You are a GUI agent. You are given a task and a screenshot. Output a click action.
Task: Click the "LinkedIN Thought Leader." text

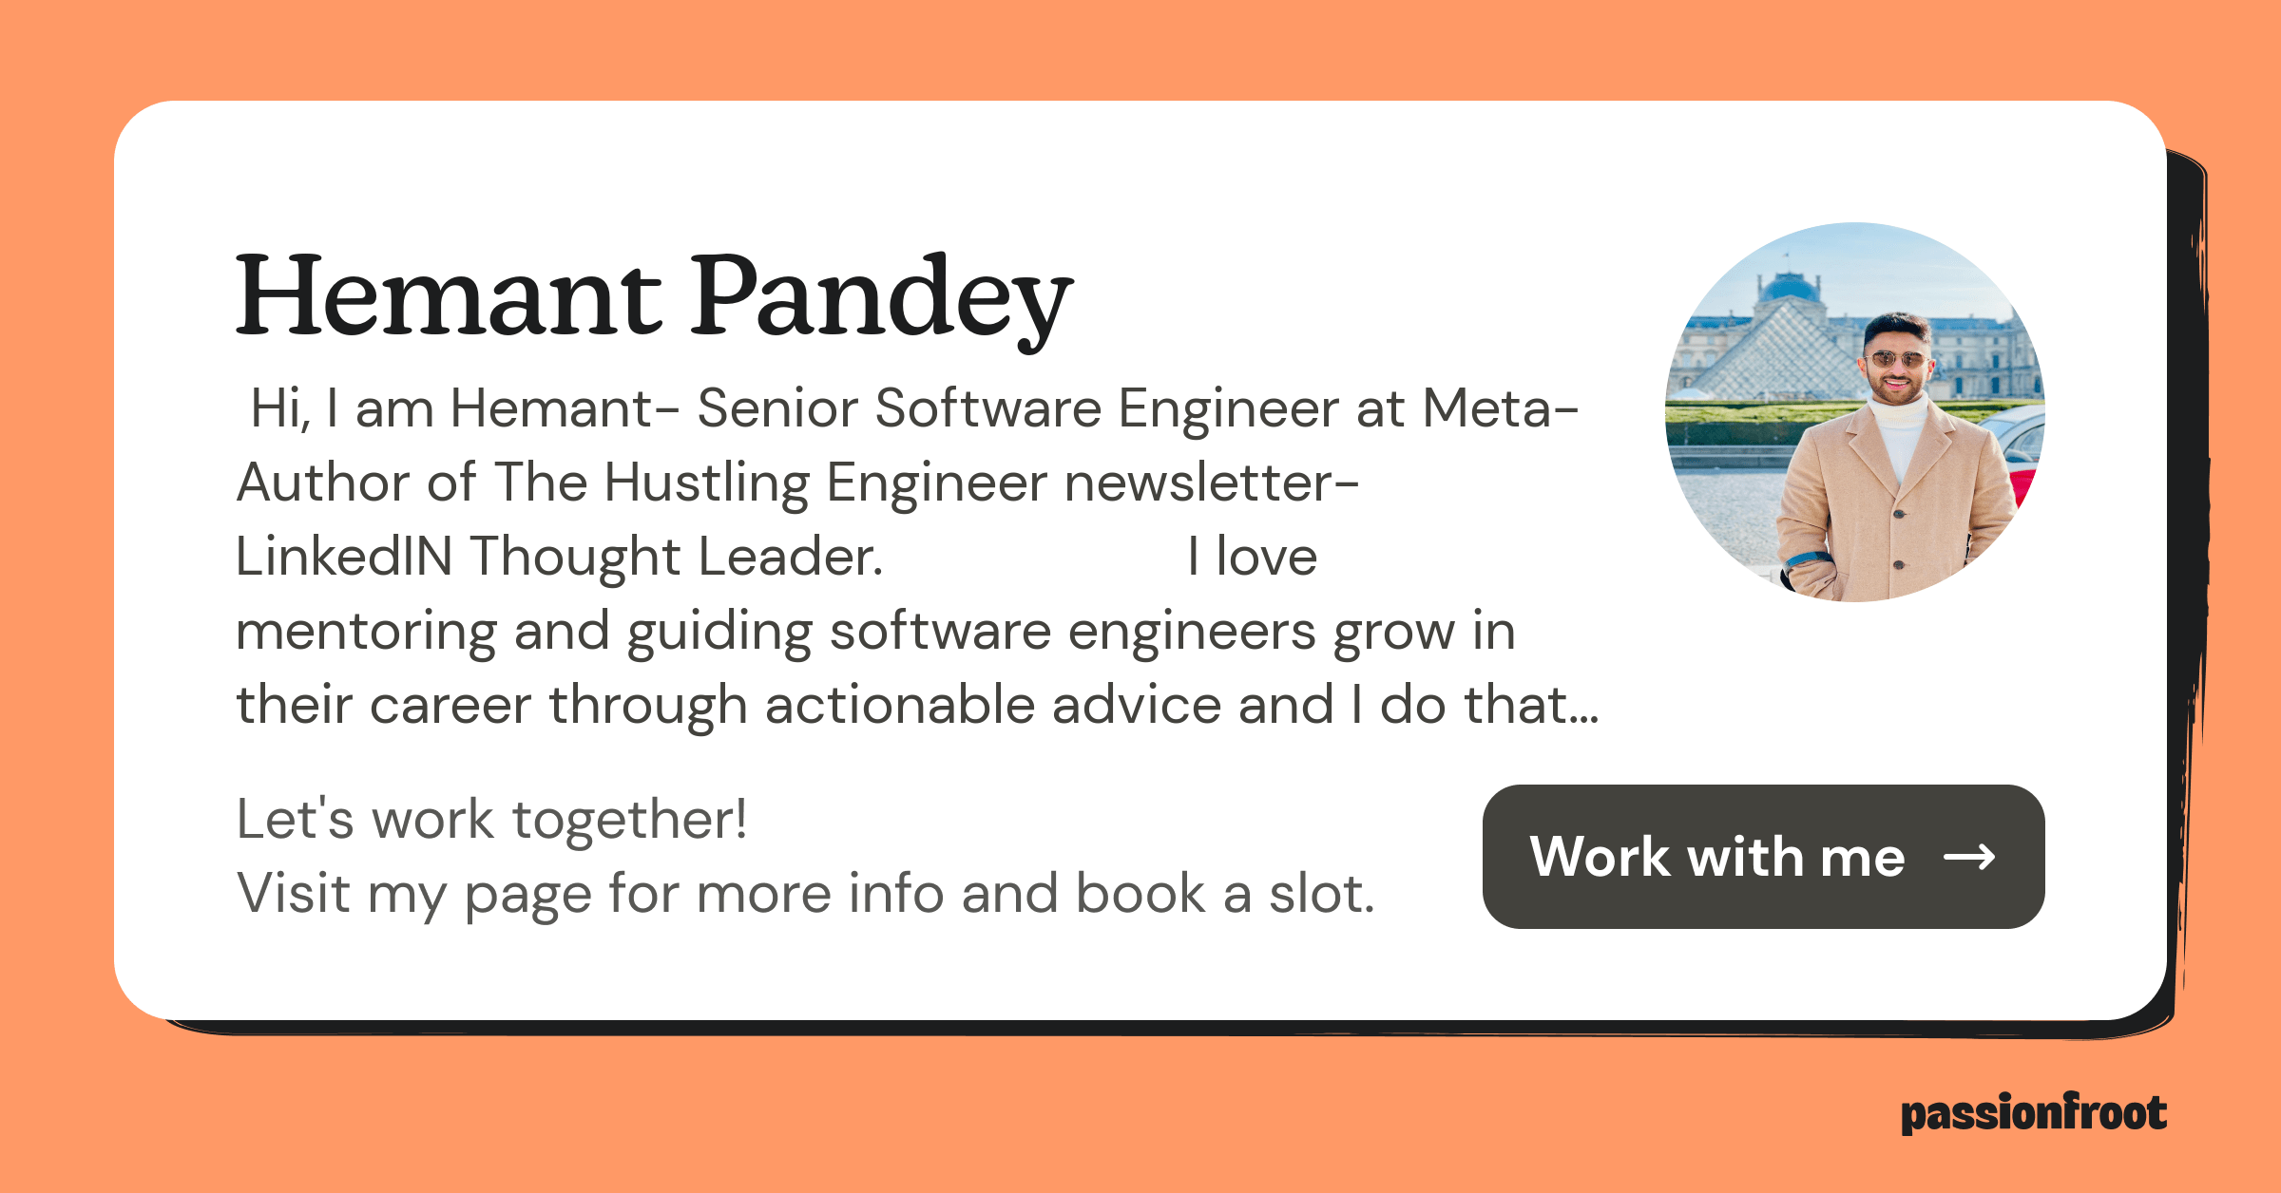(x=559, y=557)
